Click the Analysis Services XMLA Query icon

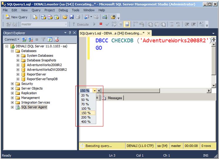(x=57, y=17)
